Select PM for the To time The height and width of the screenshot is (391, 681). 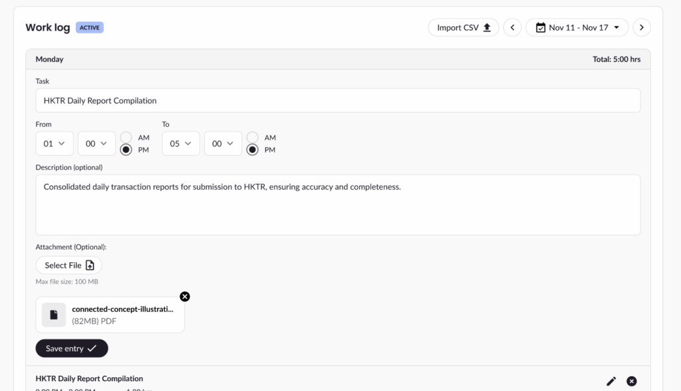pyautogui.click(x=253, y=150)
